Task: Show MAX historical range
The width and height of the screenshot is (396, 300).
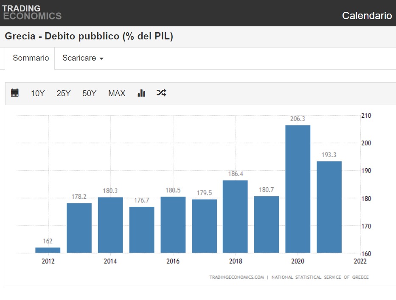Action: pos(117,93)
